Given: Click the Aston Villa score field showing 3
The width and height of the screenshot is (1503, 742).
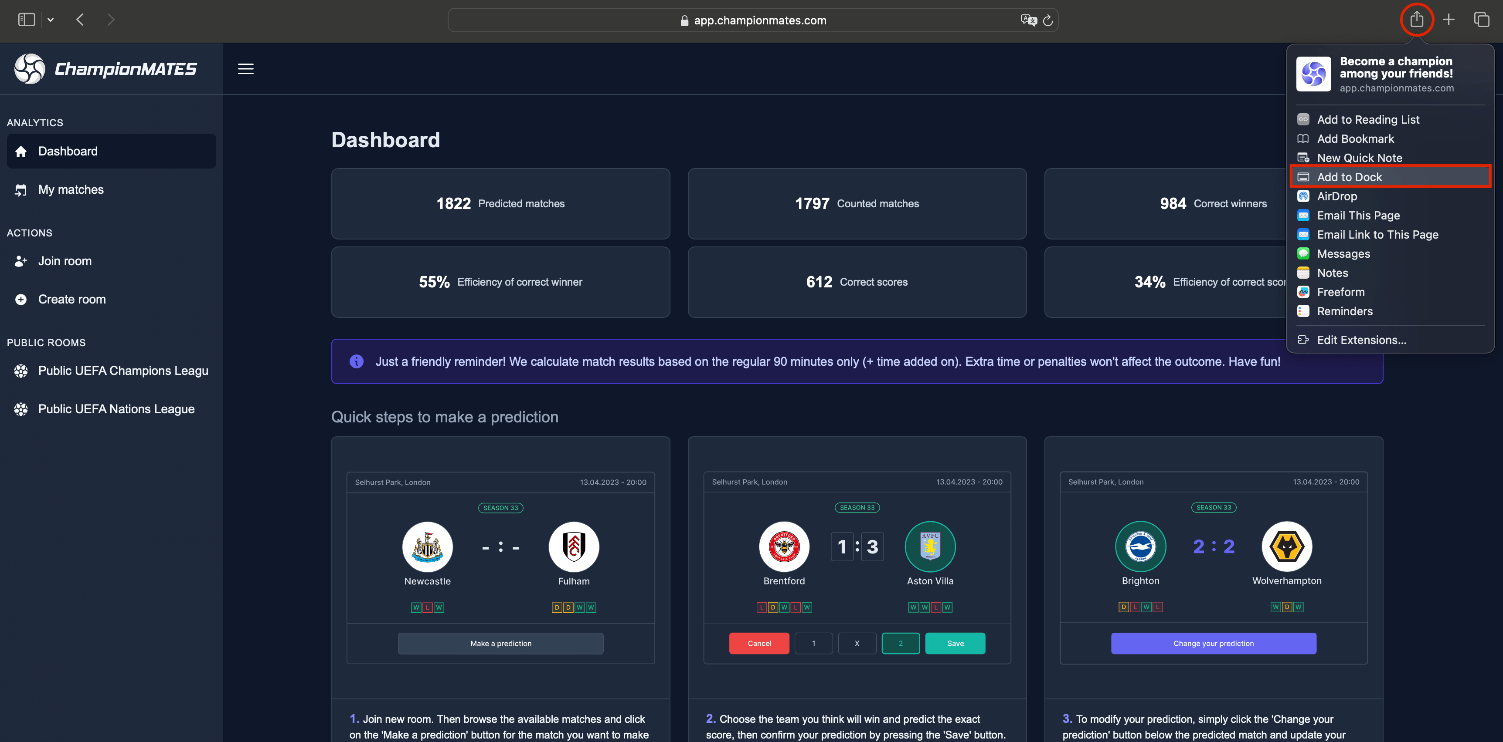Looking at the screenshot, I should click(872, 547).
